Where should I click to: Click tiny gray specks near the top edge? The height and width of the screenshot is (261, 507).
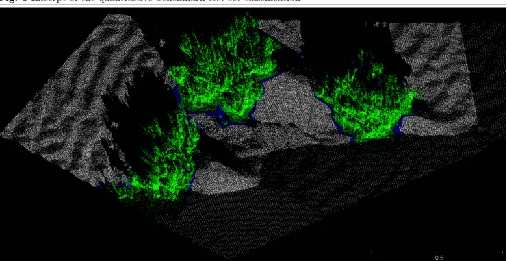click(380, 24)
